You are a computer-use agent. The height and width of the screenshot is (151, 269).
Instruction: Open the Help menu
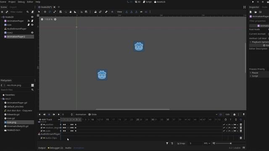point(38,2)
